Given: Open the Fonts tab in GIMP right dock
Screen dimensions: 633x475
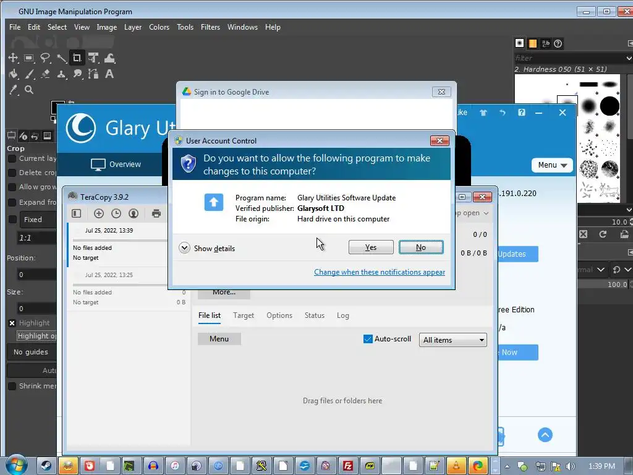Looking at the screenshot, I should [545, 43].
